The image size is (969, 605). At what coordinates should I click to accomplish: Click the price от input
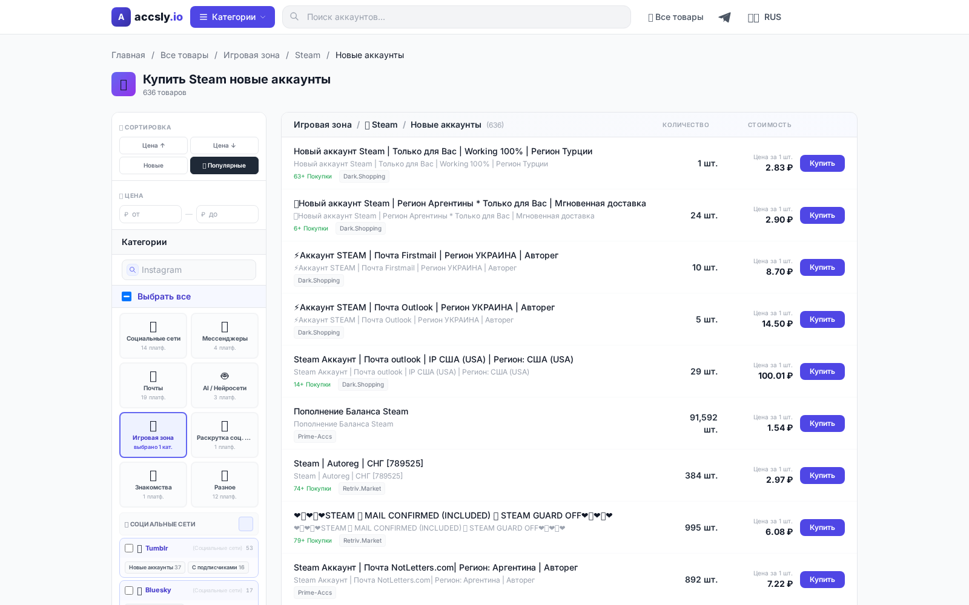pyautogui.click(x=150, y=214)
